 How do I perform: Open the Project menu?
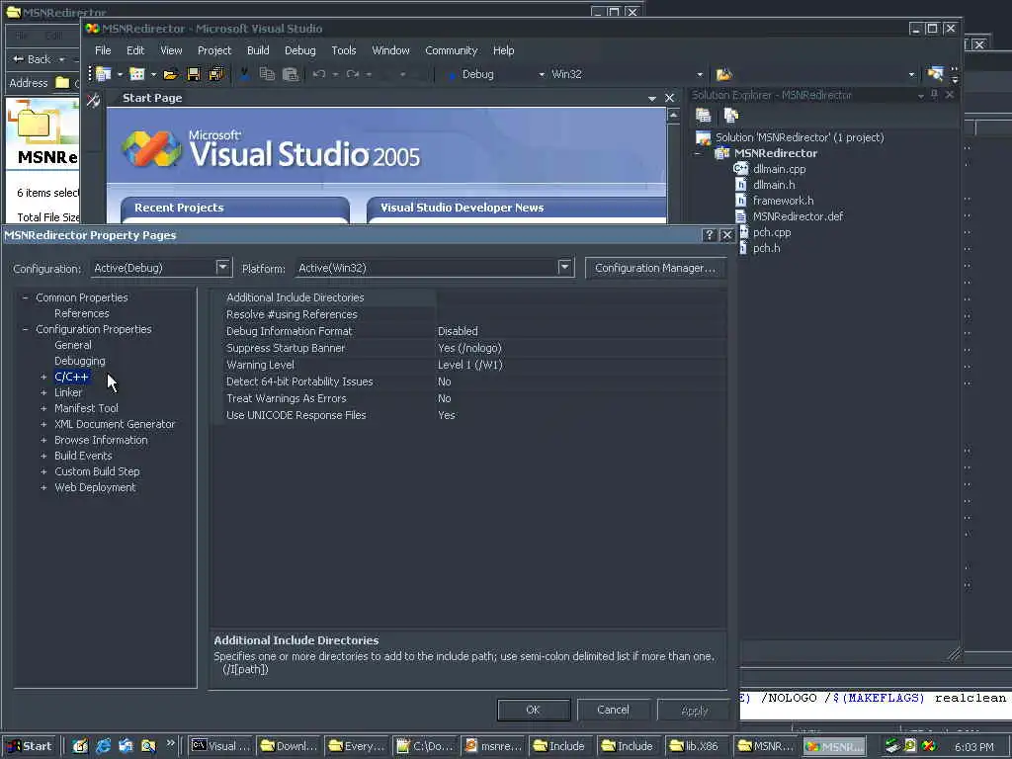click(x=213, y=50)
